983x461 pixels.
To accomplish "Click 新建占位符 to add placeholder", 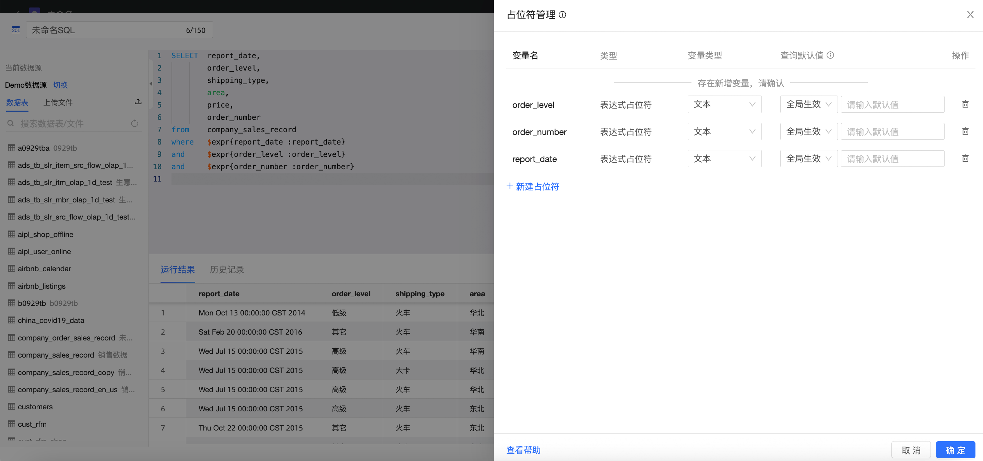I will tap(533, 187).
